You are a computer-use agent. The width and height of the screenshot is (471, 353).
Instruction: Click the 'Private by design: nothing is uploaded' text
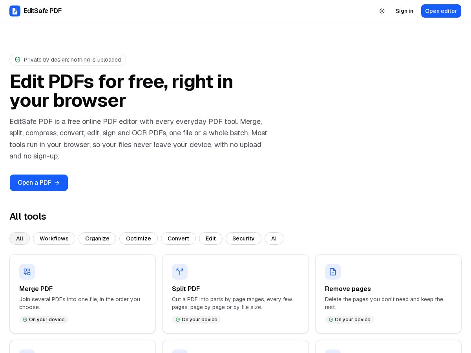[72, 60]
